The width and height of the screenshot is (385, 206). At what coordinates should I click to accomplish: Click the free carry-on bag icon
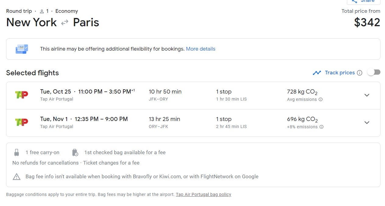[x=17, y=152]
